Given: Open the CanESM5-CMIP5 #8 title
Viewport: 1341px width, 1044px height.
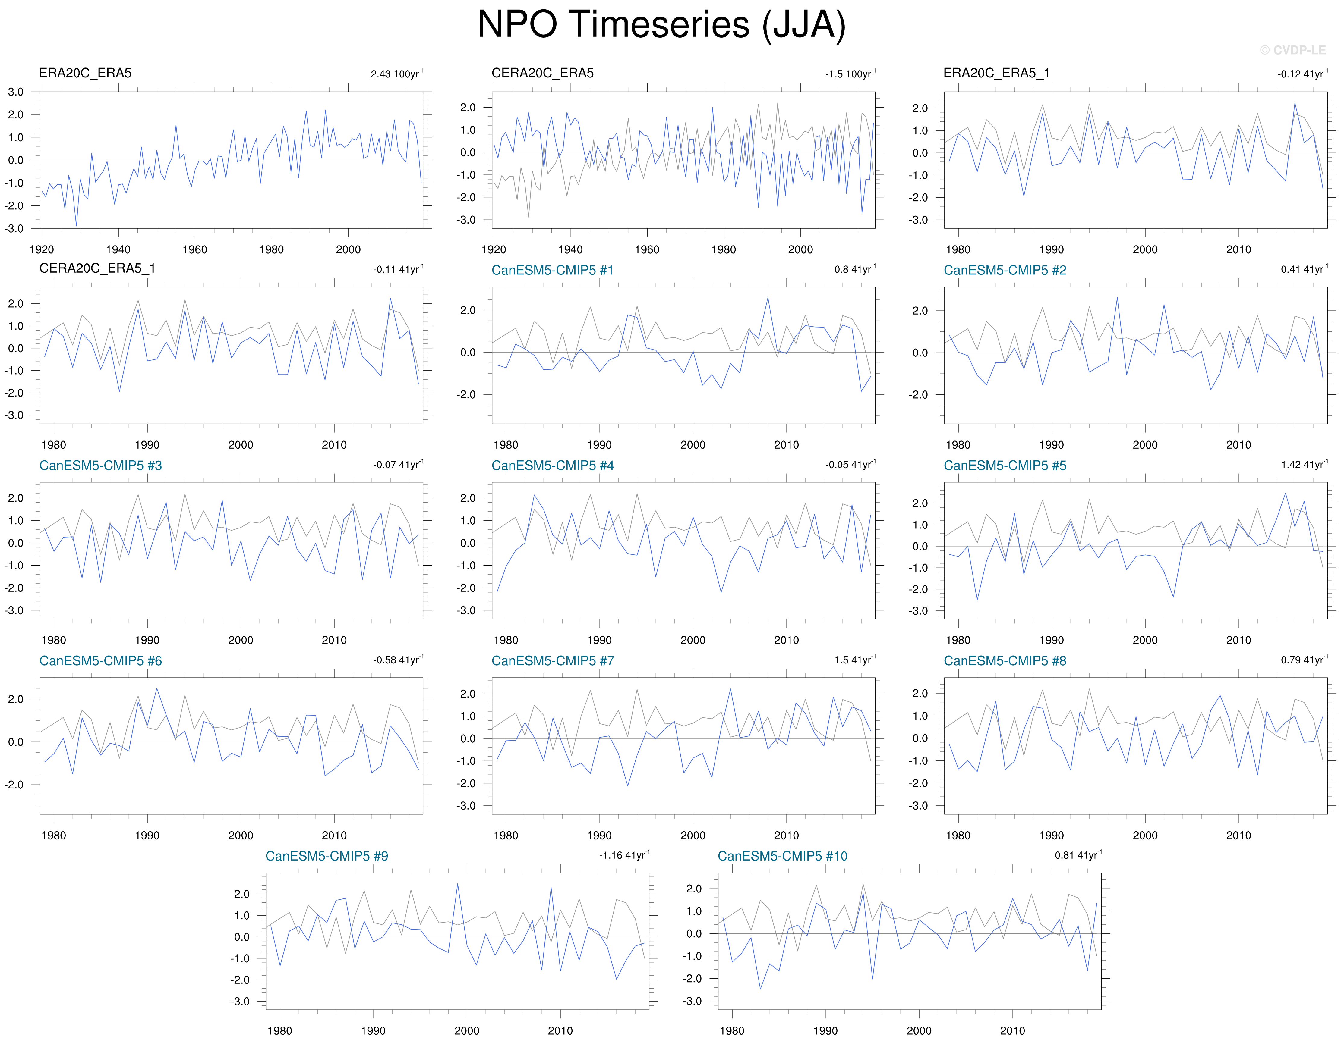Looking at the screenshot, I should tap(1005, 660).
